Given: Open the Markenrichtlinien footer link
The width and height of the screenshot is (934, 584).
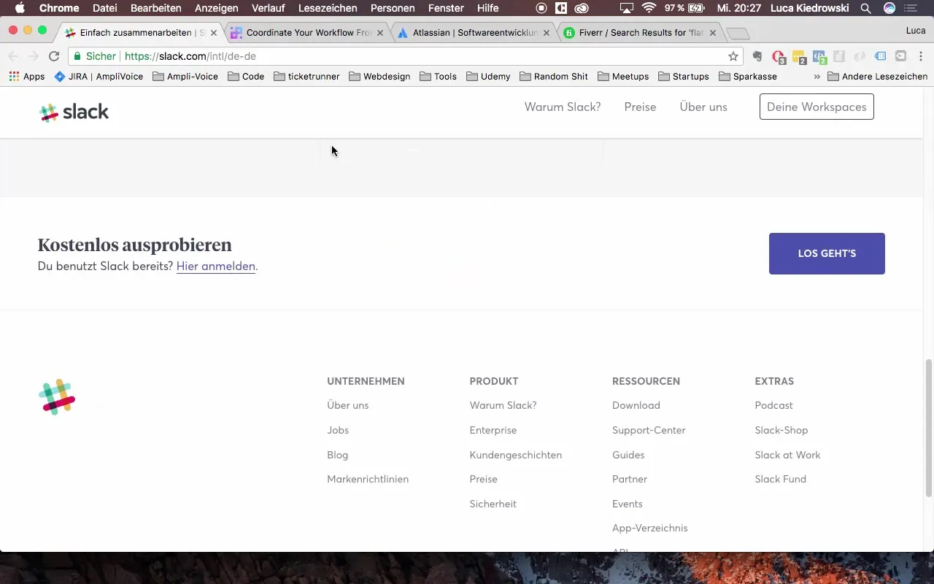Looking at the screenshot, I should tap(368, 479).
